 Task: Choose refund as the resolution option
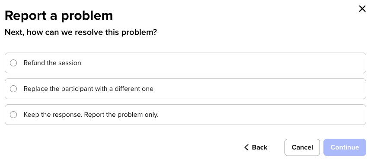pyautogui.click(x=13, y=63)
